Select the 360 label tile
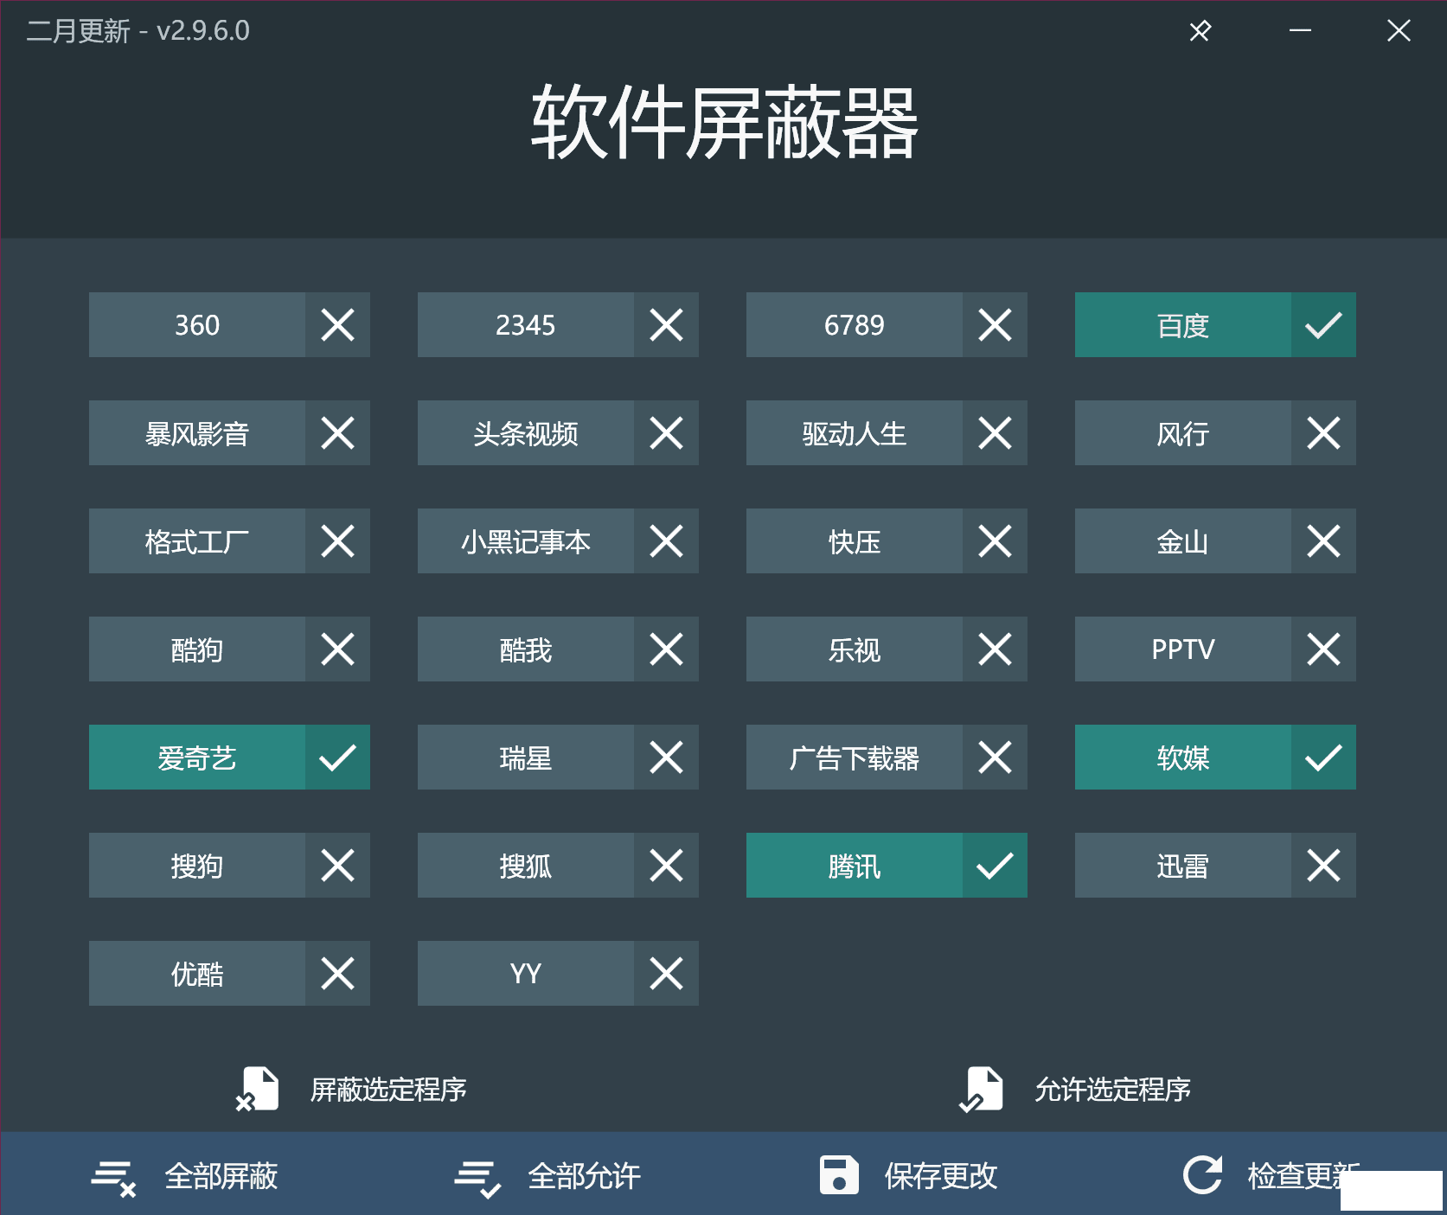The width and height of the screenshot is (1447, 1215). pos(197,325)
